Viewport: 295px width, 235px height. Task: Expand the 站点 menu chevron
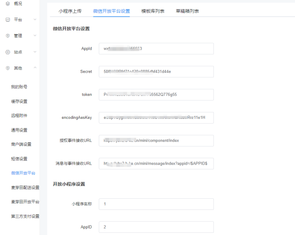click(35, 52)
